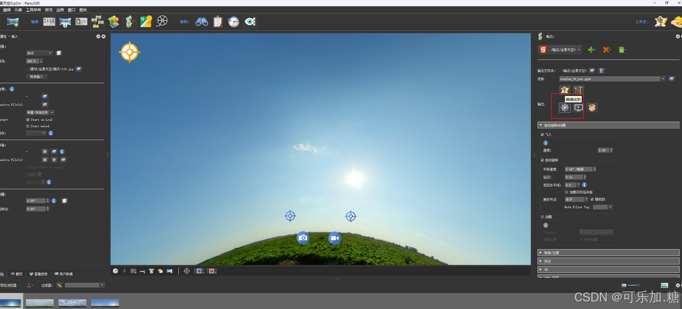The image size is (682, 309).
Task: Toggle the 飞入 fly-in checkbox
Action: [542, 135]
